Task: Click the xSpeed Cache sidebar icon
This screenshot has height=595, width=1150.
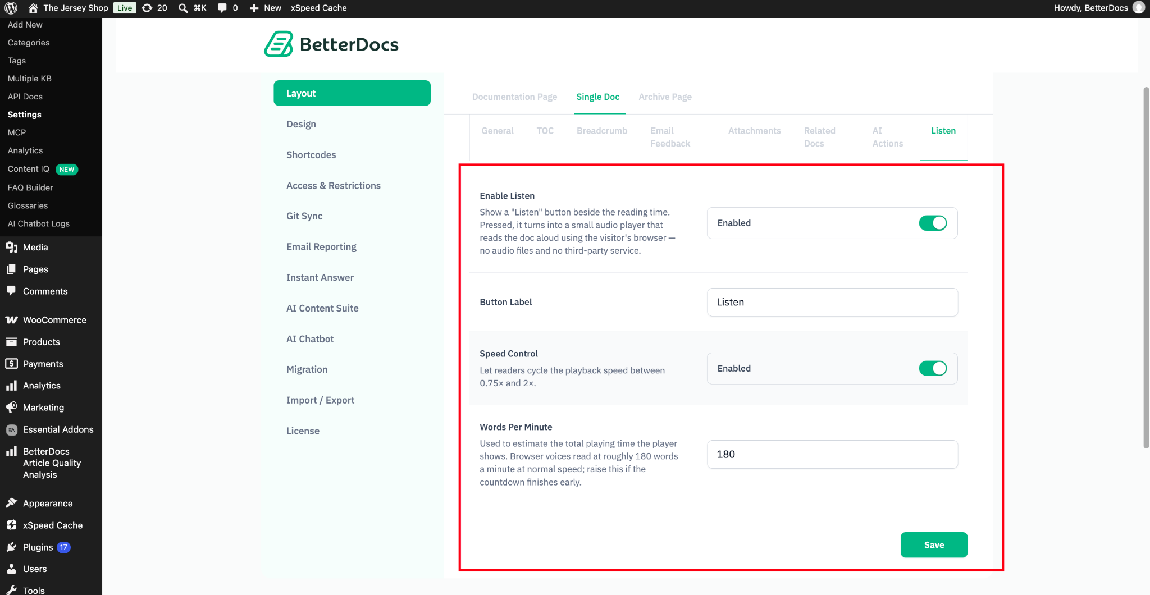Action: coord(11,525)
